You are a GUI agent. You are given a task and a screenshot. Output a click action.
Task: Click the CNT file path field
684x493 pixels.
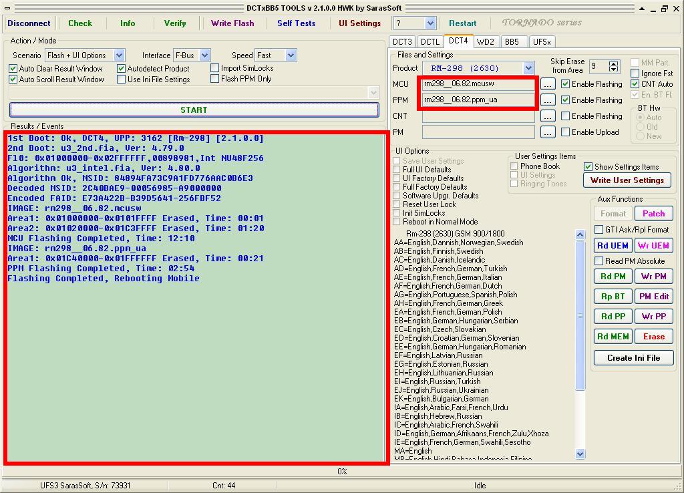(478, 116)
